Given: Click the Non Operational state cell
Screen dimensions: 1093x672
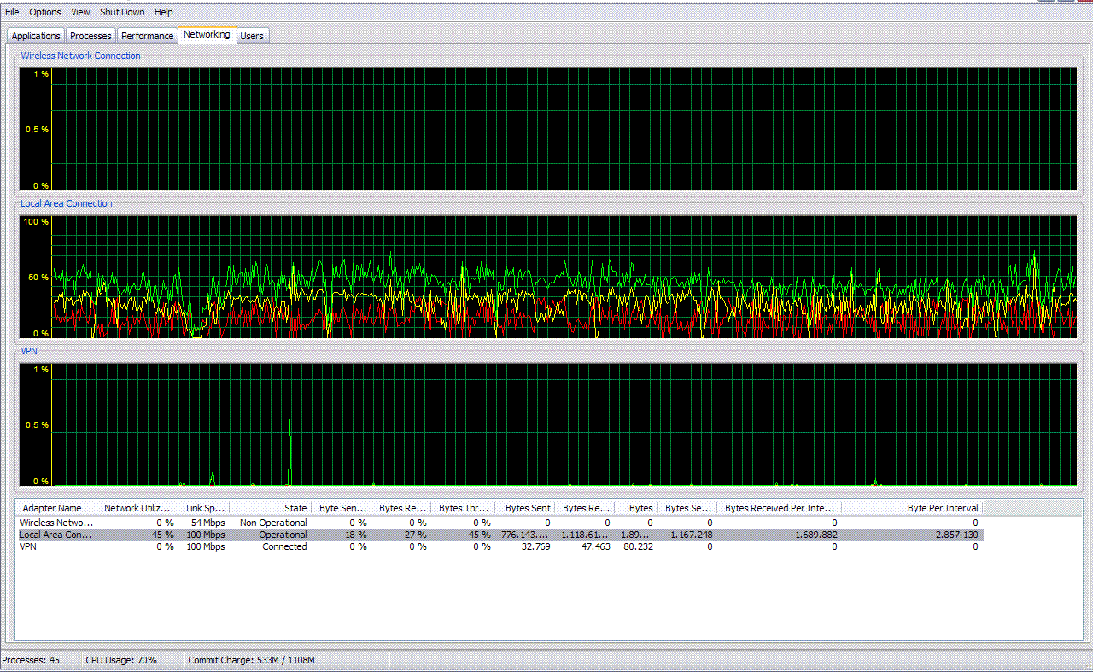Looking at the screenshot, I should 273,523.
